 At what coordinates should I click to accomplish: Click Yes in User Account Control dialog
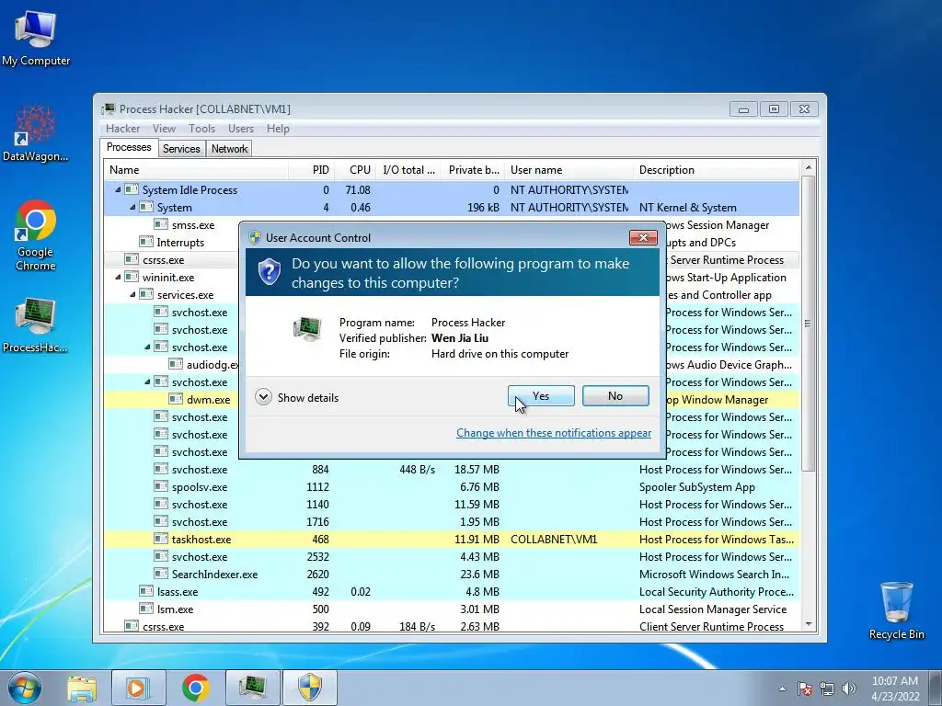541,395
